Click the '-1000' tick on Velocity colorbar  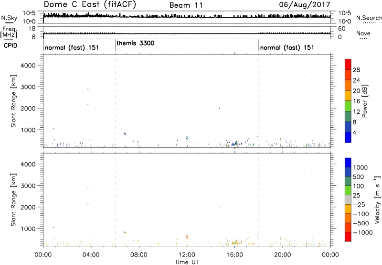tap(362, 232)
